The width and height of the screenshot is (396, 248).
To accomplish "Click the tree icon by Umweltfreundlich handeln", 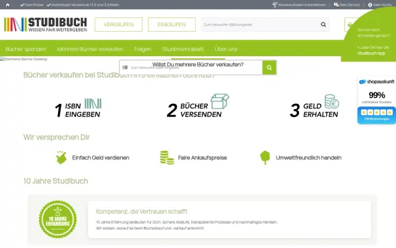I will click(265, 157).
